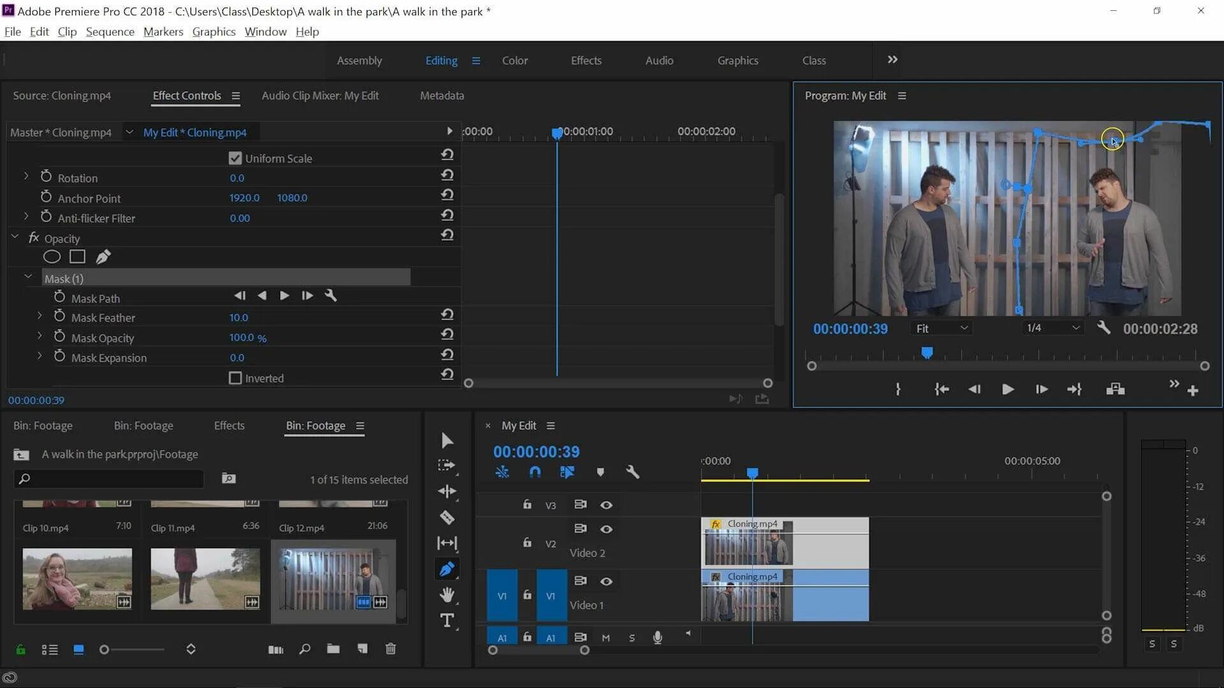Click the Step Forward one frame button
The image size is (1224, 688).
point(1040,389)
